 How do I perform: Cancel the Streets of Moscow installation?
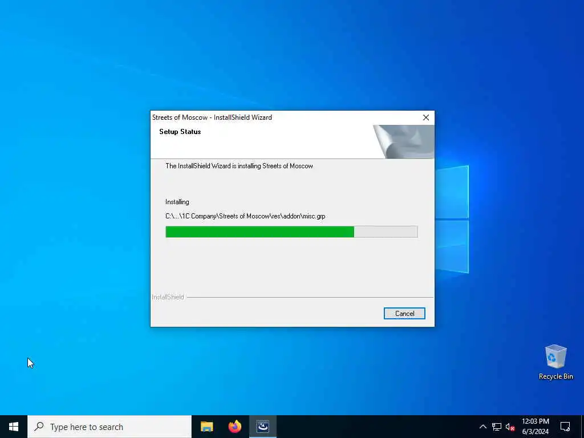[x=404, y=314]
